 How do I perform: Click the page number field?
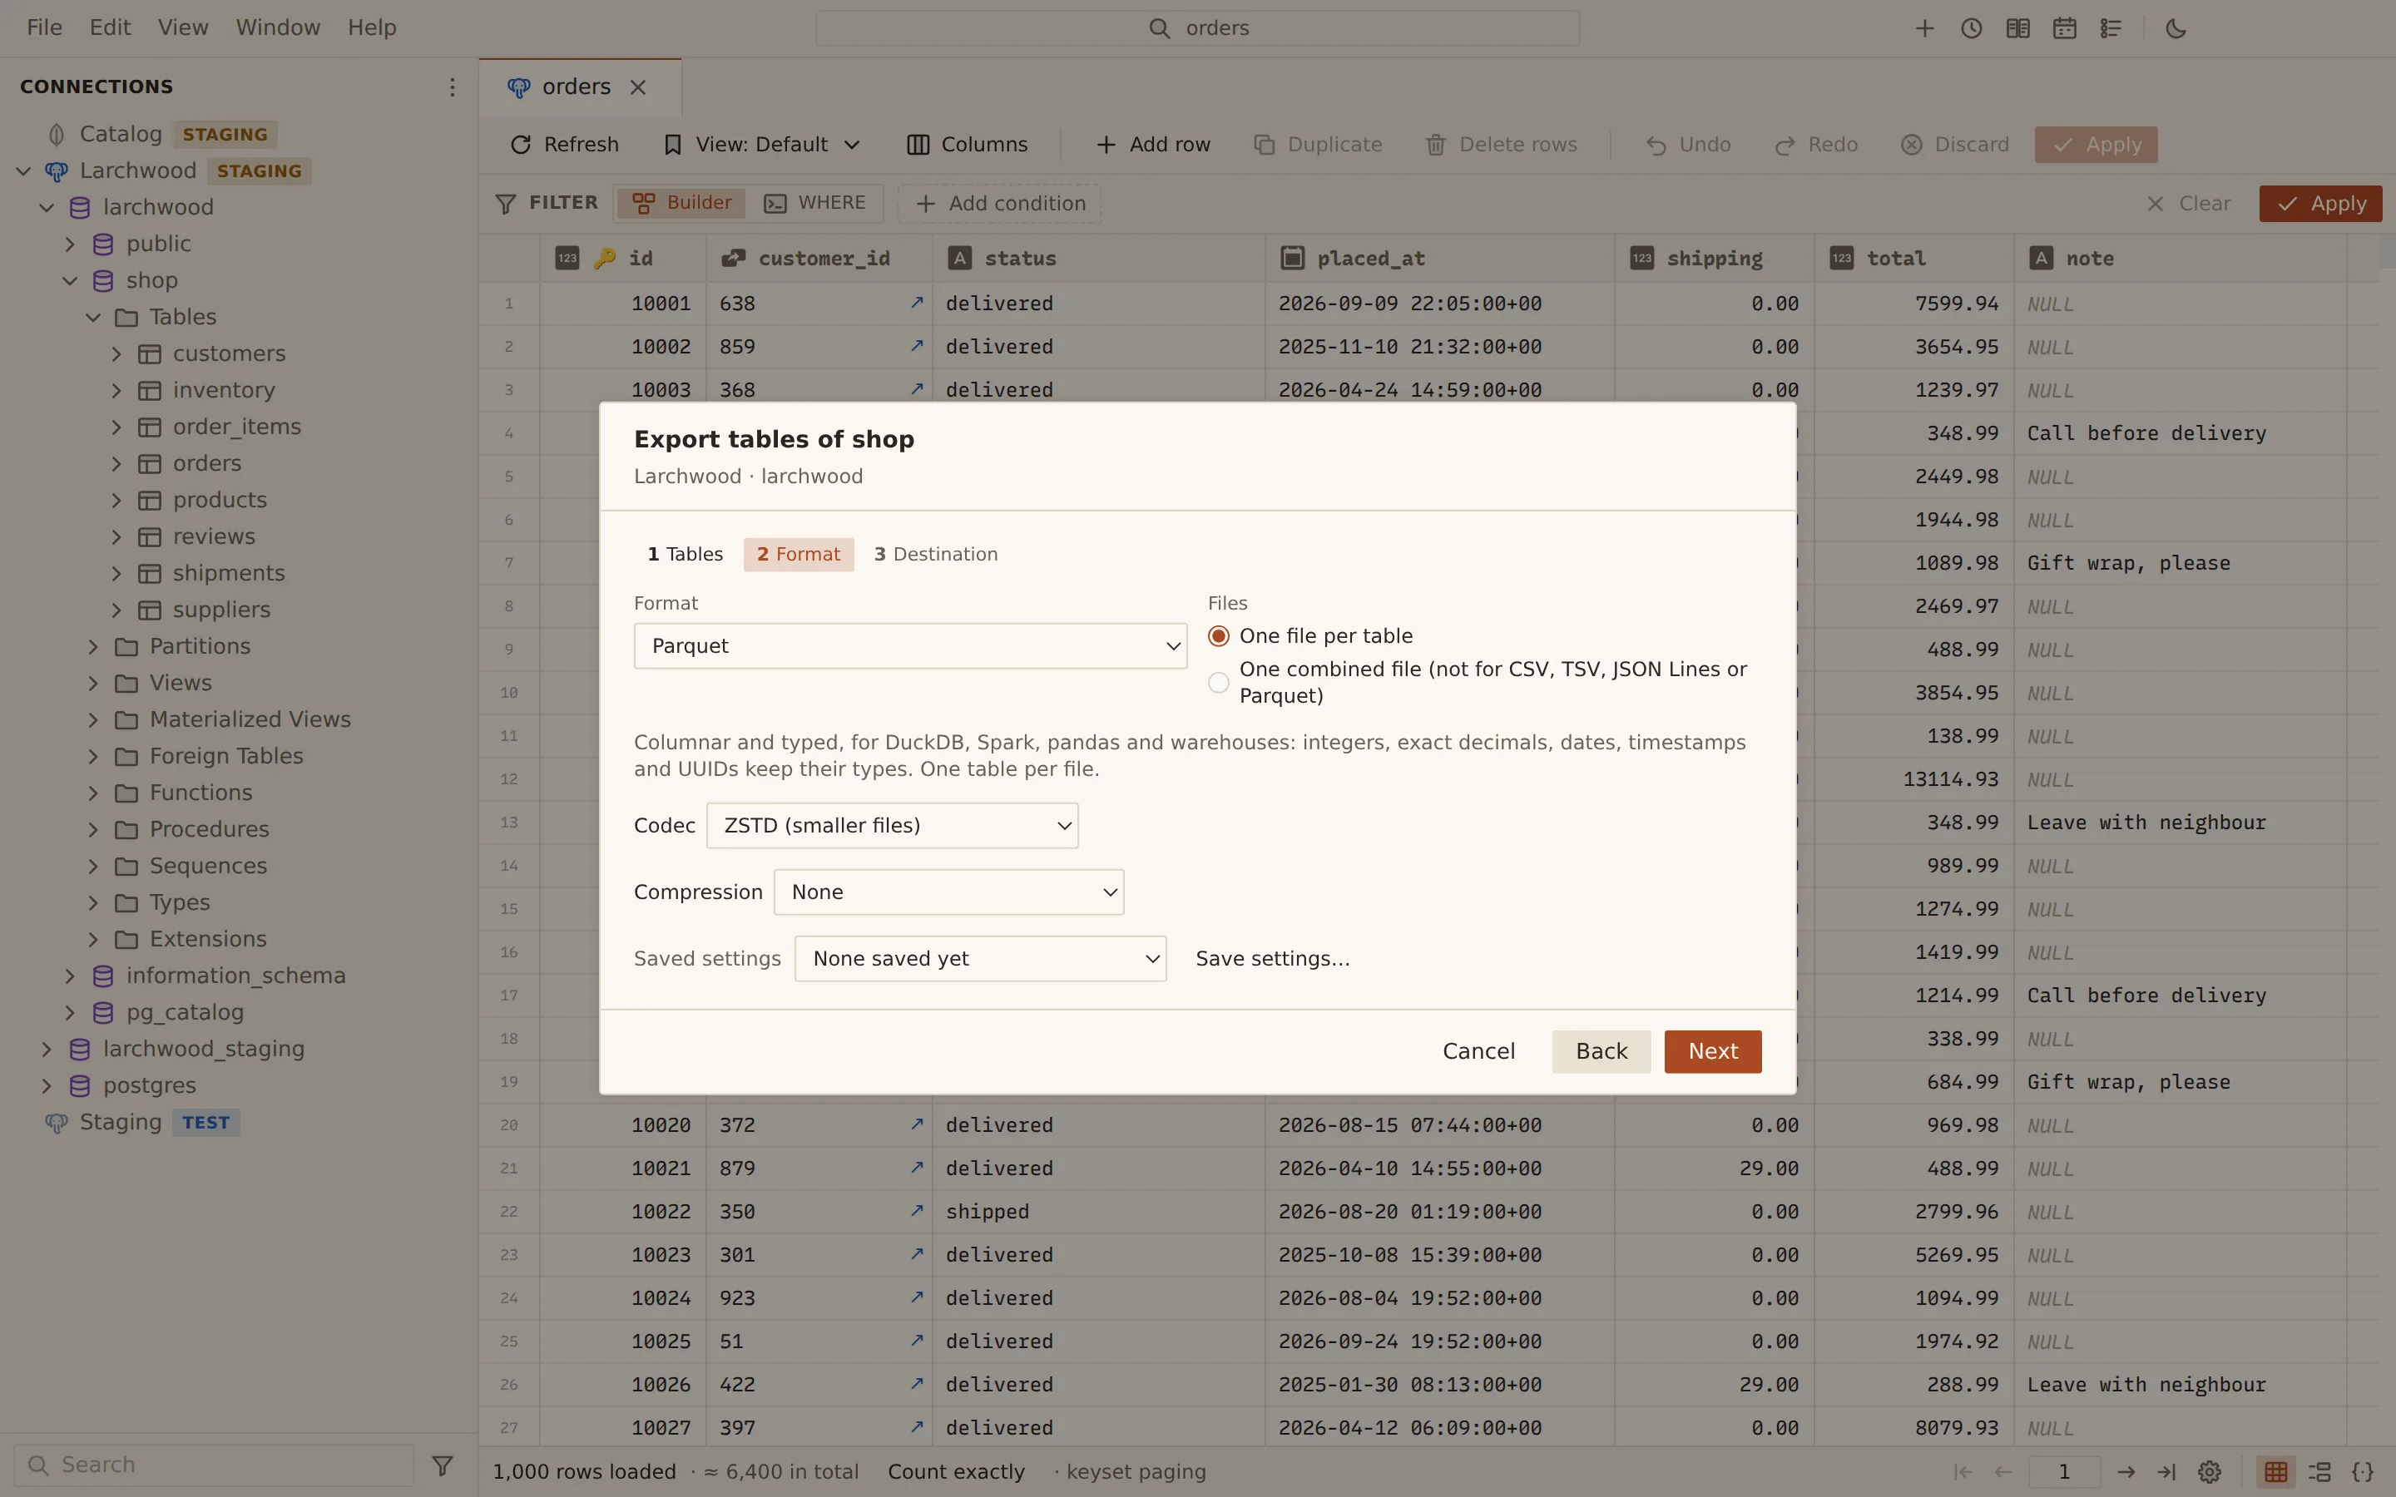click(2064, 1471)
